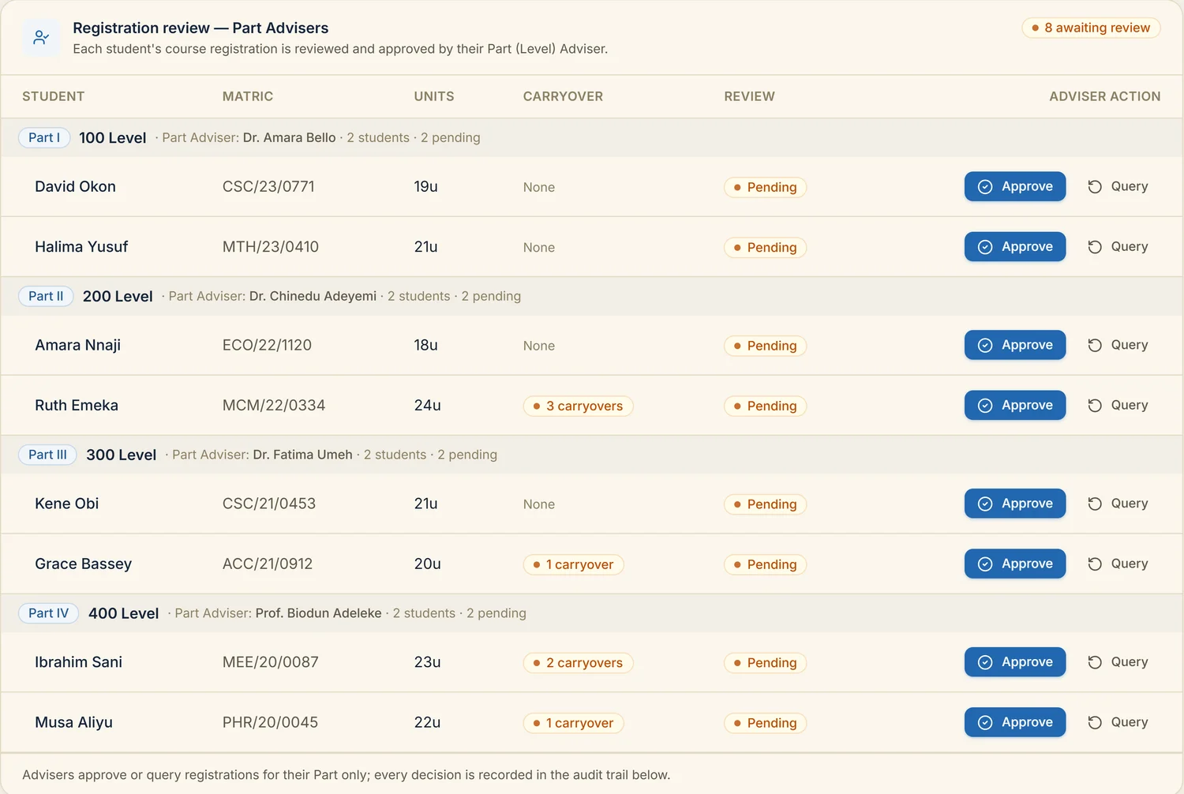The image size is (1184, 794).
Task: Query Kene Obi's registration
Action: [x=1118, y=504]
